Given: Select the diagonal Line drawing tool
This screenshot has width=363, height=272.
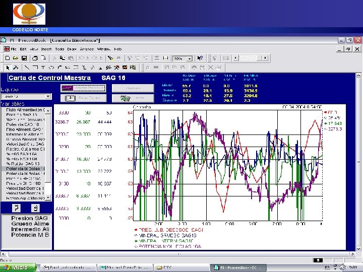Looking at the screenshot, I should point(27,67).
